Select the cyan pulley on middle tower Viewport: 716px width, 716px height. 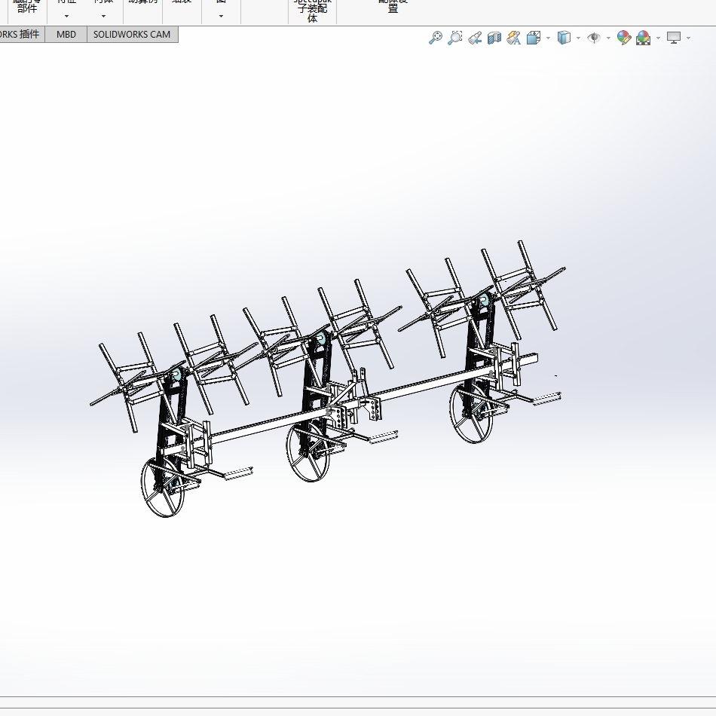[x=320, y=339]
